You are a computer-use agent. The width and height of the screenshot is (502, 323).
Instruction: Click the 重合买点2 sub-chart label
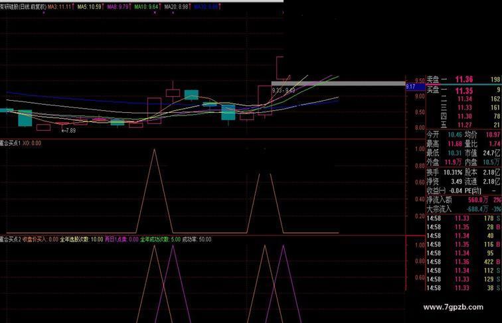point(10,239)
